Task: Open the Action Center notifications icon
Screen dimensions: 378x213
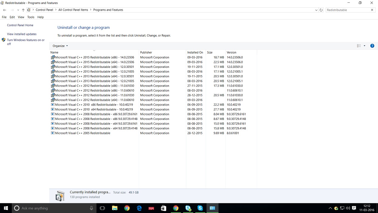Action: click(354, 208)
